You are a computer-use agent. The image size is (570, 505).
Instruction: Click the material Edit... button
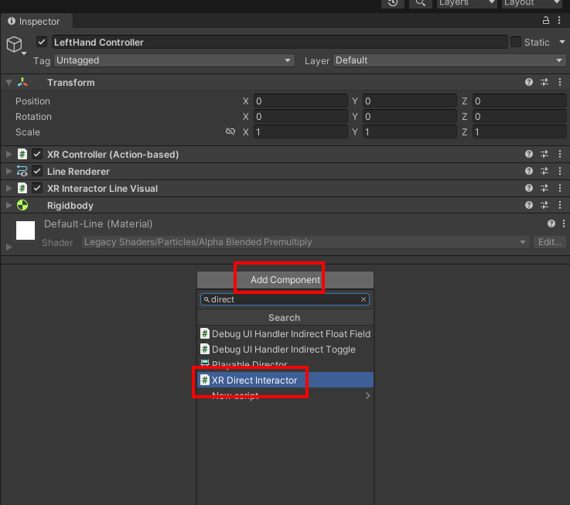tap(550, 242)
